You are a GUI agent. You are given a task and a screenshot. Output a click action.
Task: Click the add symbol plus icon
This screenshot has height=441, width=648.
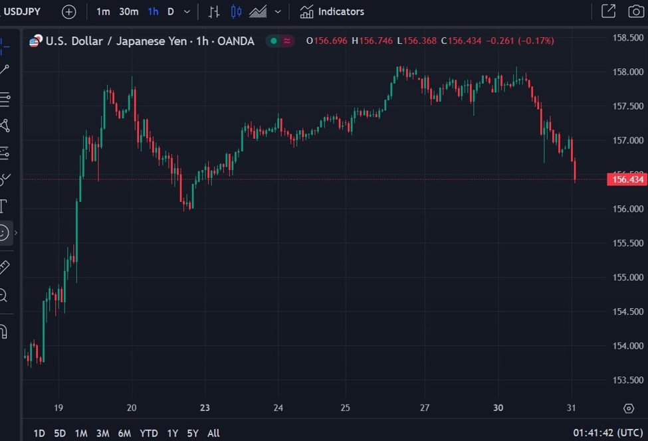pos(68,12)
